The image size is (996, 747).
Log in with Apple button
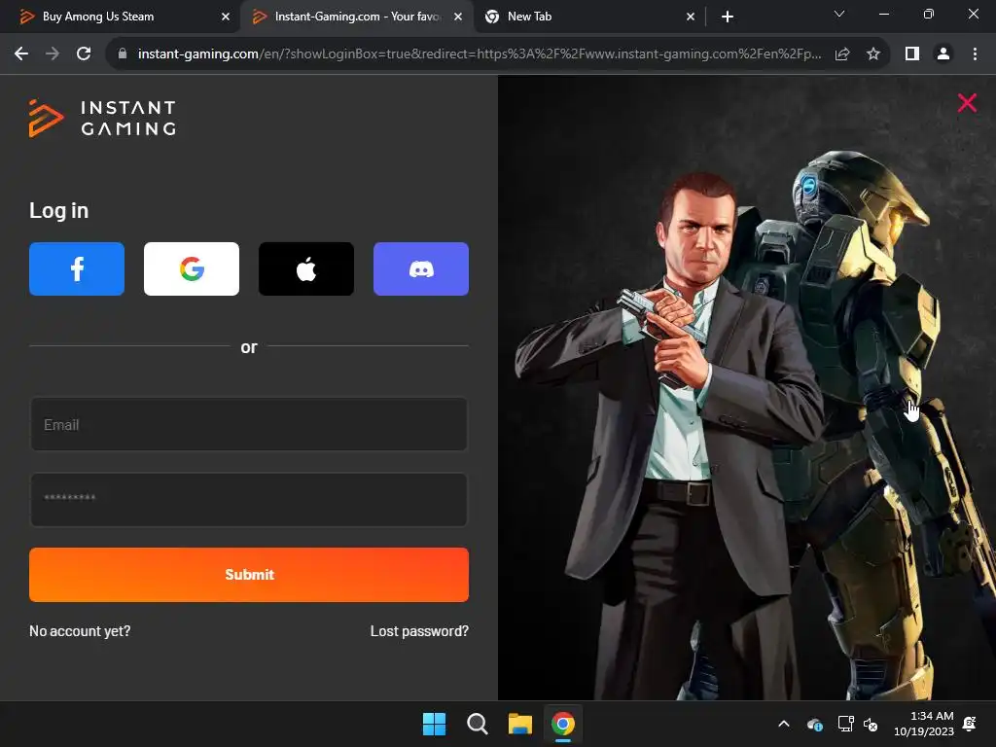click(306, 268)
